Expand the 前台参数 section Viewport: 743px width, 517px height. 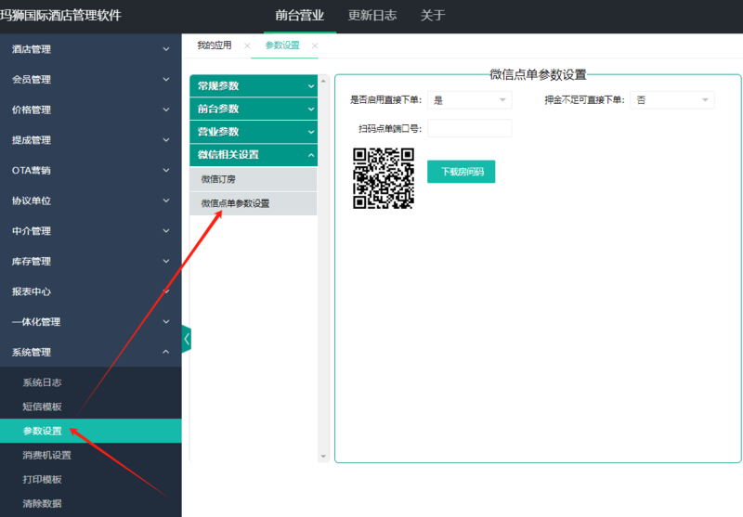coord(254,109)
